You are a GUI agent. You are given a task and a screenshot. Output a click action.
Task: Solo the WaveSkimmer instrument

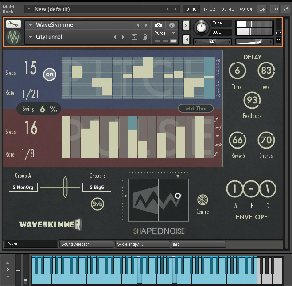tap(186, 26)
